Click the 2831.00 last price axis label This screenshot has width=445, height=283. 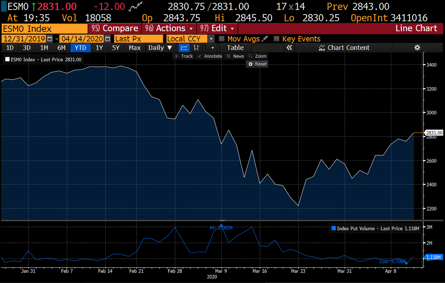(x=434, y=133)
